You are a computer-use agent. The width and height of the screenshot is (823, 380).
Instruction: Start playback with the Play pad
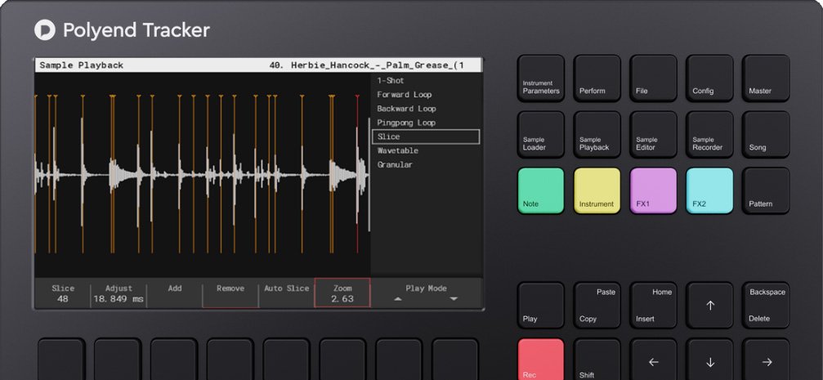pos(541,306)
